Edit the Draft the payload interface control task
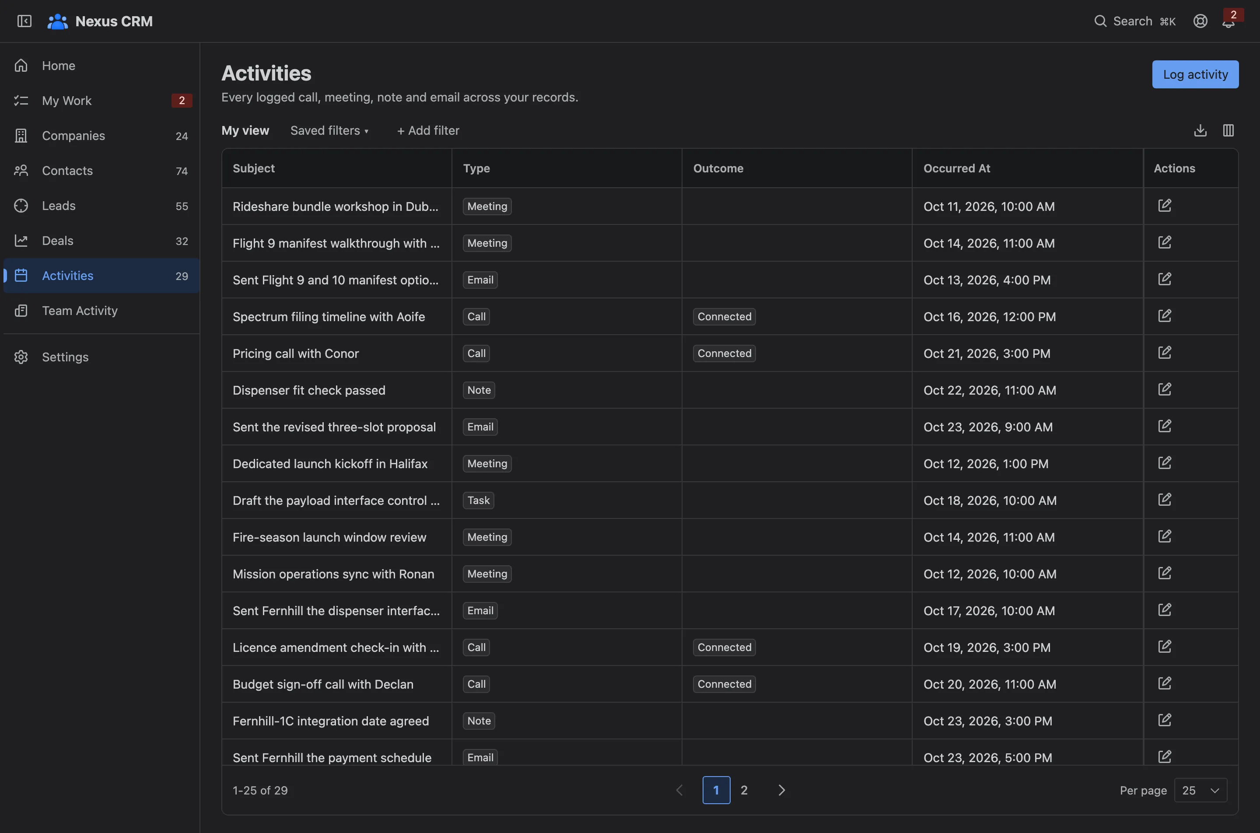This screenshot has width=1260, height=833. 1164,499
